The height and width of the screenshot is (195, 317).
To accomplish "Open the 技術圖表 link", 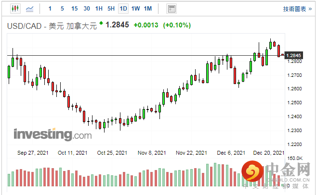I will pos(297,9).
